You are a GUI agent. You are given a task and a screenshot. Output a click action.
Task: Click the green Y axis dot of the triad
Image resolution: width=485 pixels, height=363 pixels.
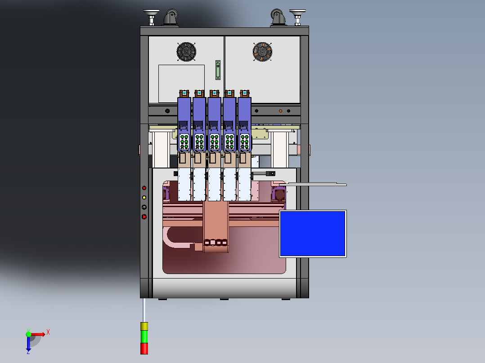[x=28, y=334]
